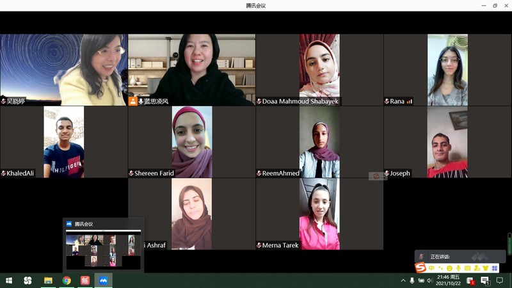Viewport: 512px width, 288px height.
Task: Toggle the Sogou punctuation mode button
Action: 440,268
